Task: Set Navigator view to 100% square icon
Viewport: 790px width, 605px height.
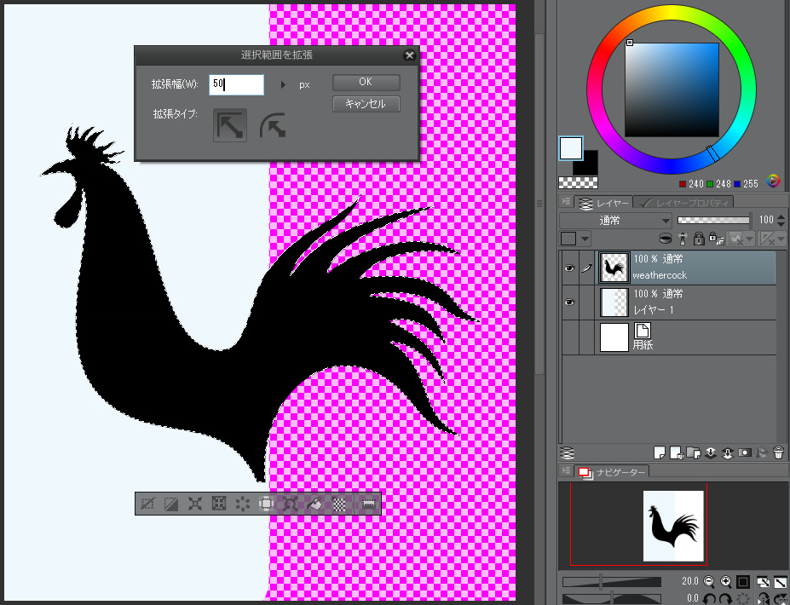Action: (x=743, y=582)
